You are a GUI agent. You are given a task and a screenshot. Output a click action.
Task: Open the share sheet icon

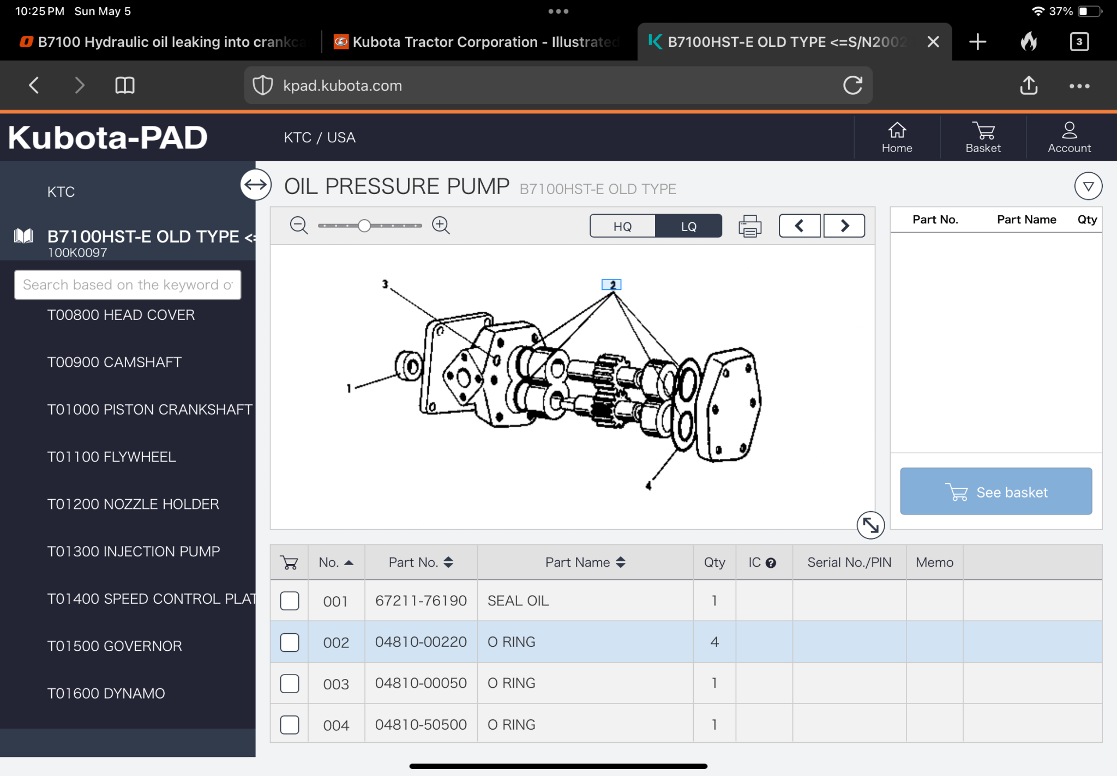(1029, 85)
